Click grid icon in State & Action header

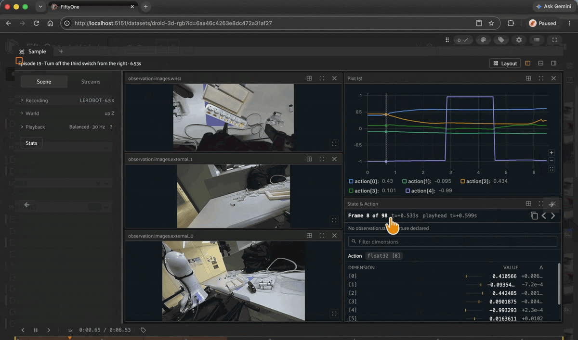528,203
